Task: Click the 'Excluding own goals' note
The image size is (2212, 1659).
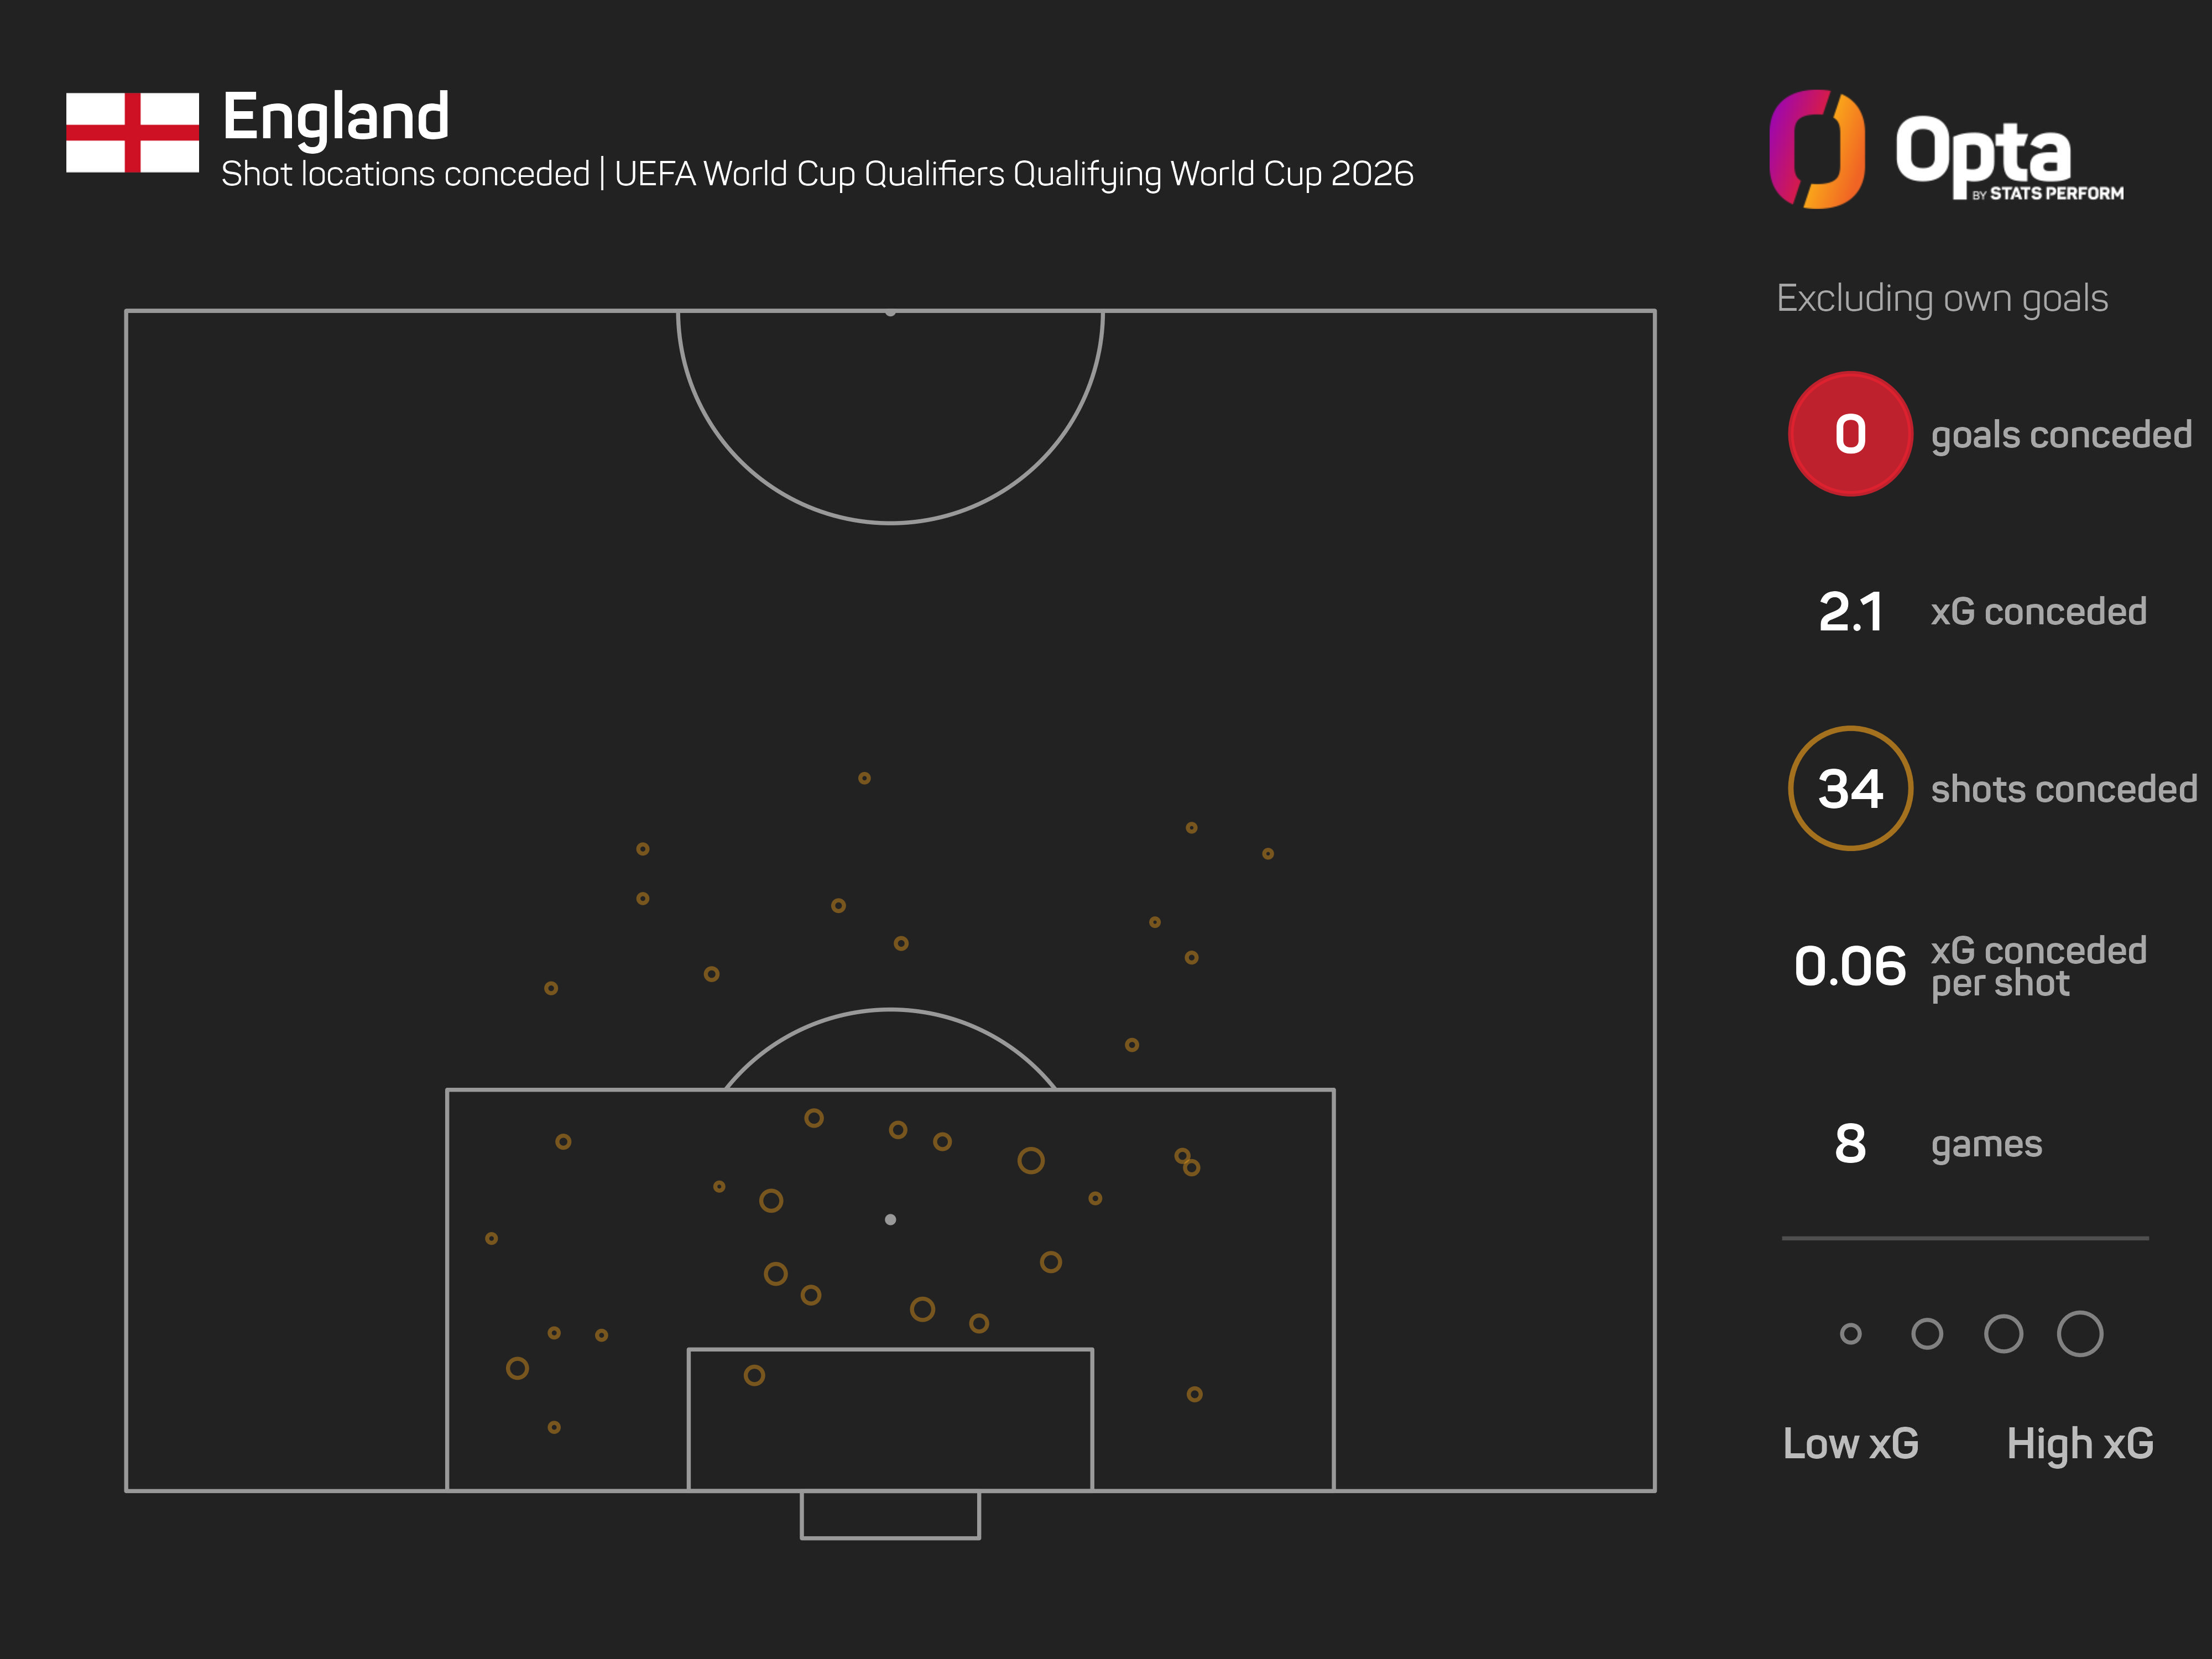Action: 1941,298
